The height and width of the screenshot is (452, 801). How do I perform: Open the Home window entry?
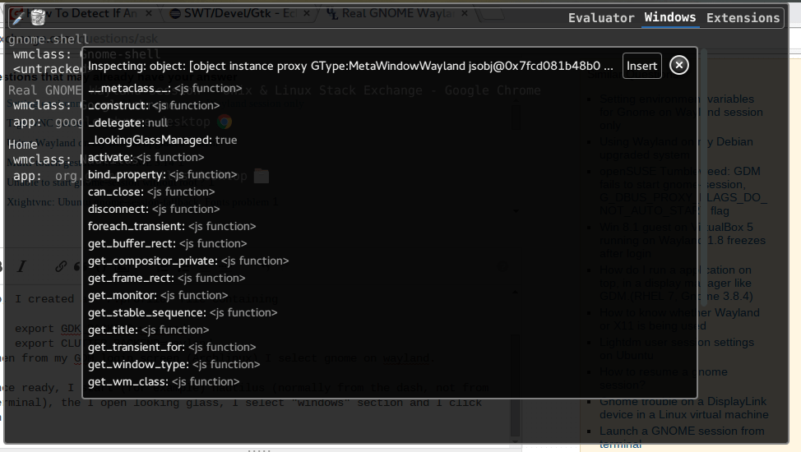(22, 145)
